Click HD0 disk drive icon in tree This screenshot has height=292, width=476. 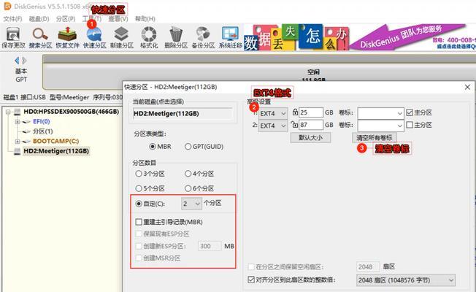pyautogui.click(x=18, y=112)
